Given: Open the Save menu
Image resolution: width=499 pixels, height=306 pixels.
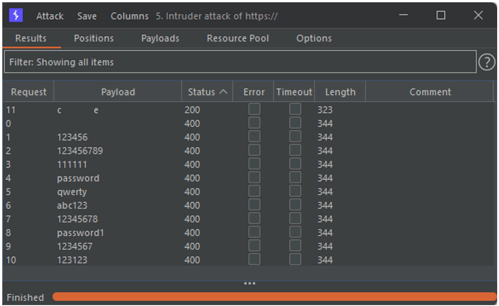Looking at the screenshot, I should click(87, 16).
